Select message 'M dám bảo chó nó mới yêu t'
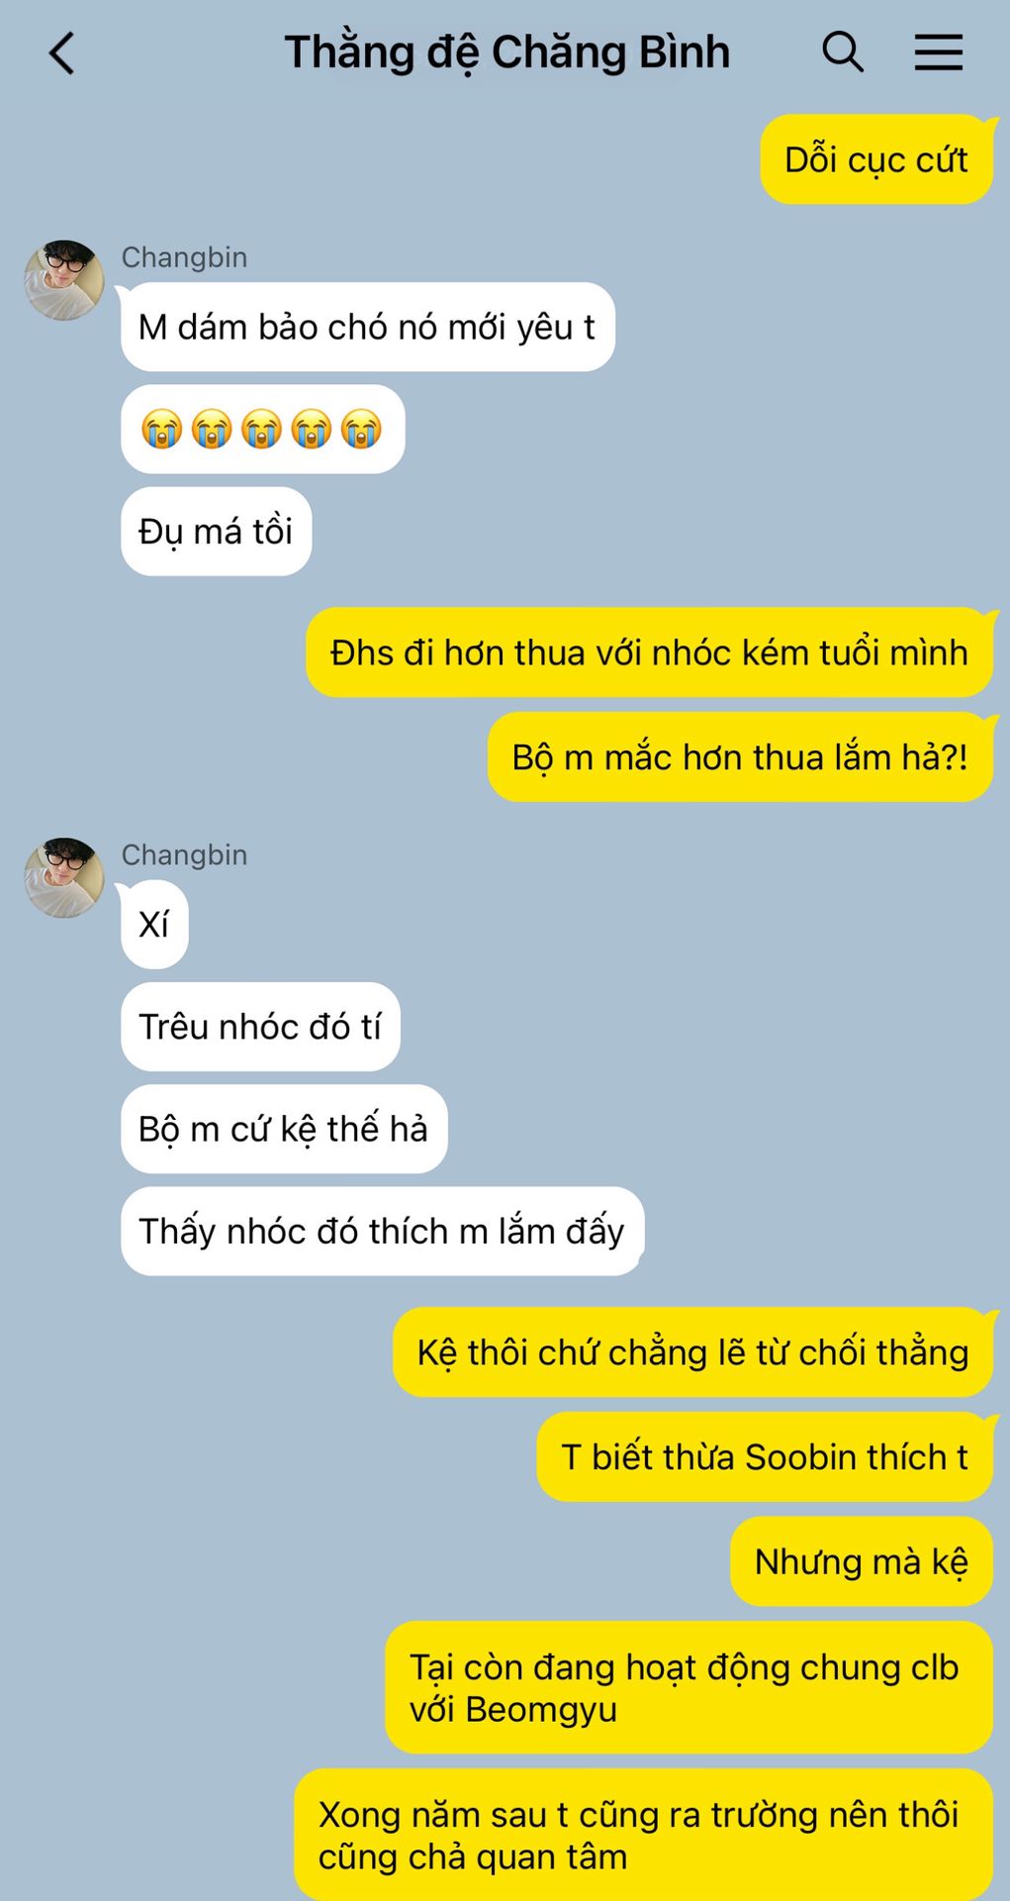Image resolution: width=1010 pixels, height=1901 pixels. 367,327
